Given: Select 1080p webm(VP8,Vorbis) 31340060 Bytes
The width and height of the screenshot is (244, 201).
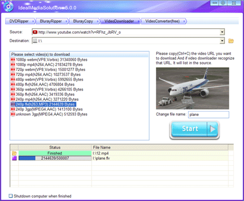Looking at the screenshot, I should pyautogui.click(x=52, y=60).
